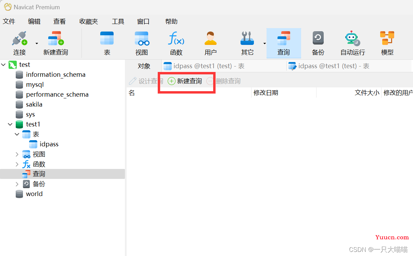Image resolution: width=413 pixels, height=256 pixels.
Task: Switch to the 对象 tab
Action: click(144, 66)
